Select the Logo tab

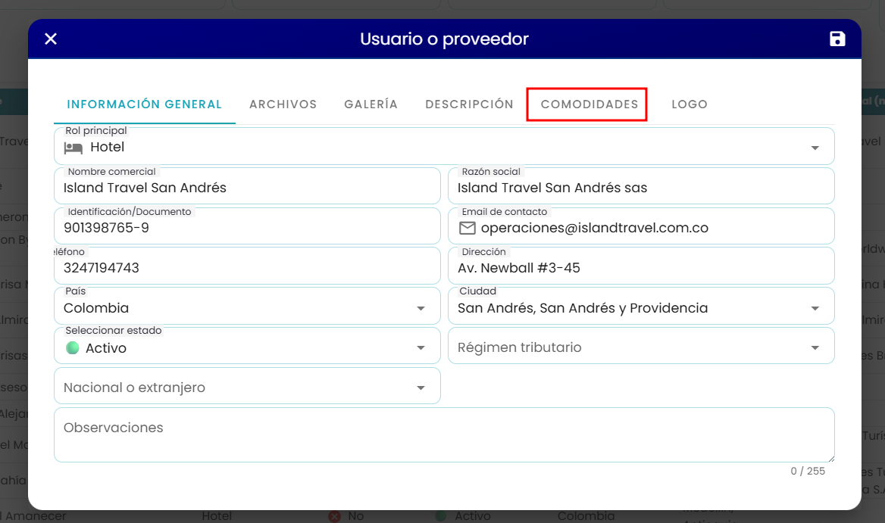690,104
